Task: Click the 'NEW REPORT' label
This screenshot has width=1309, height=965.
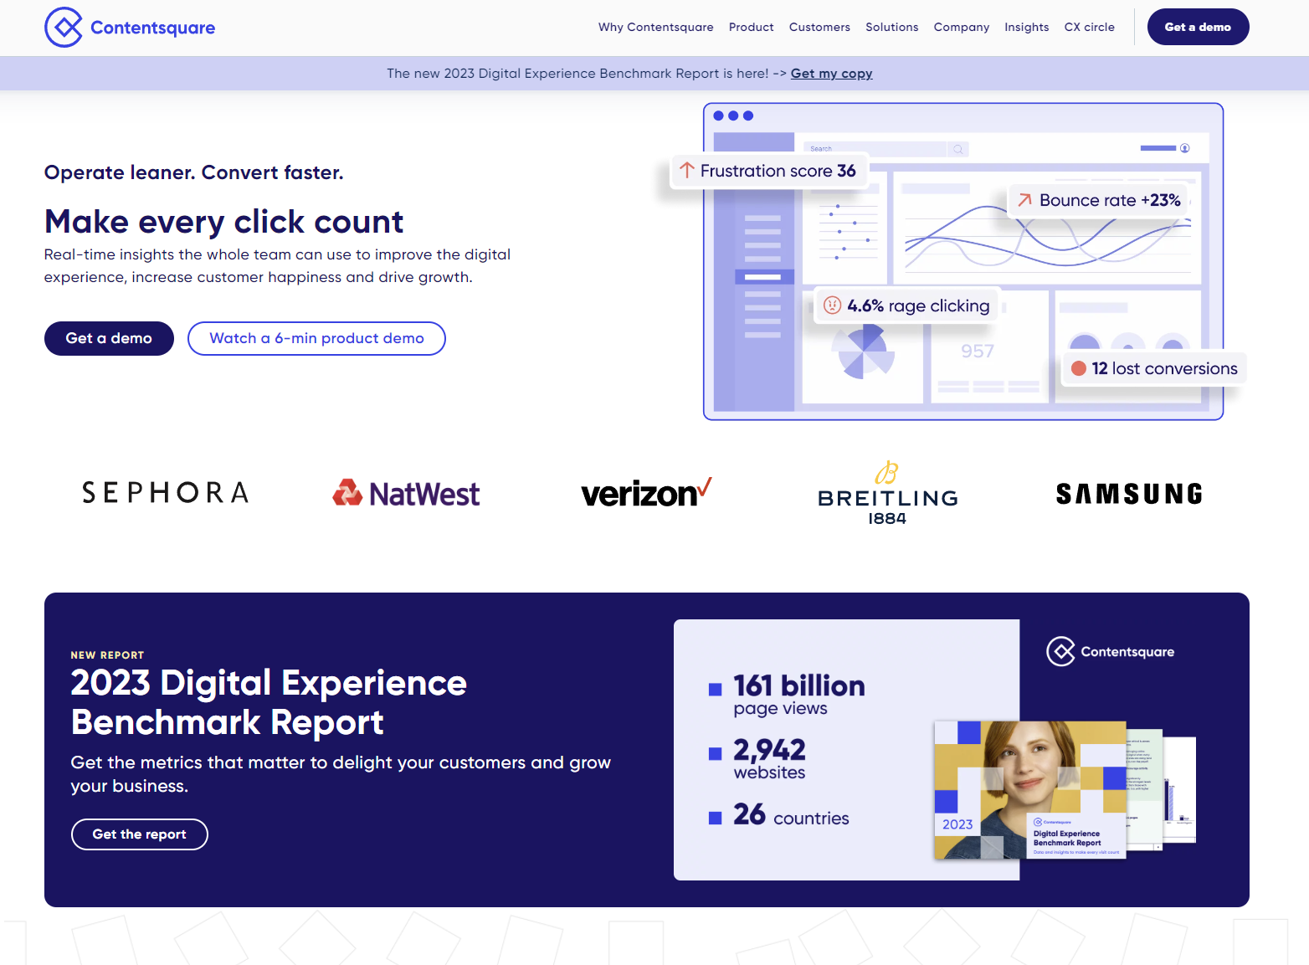Action: (x=107, y=655)
